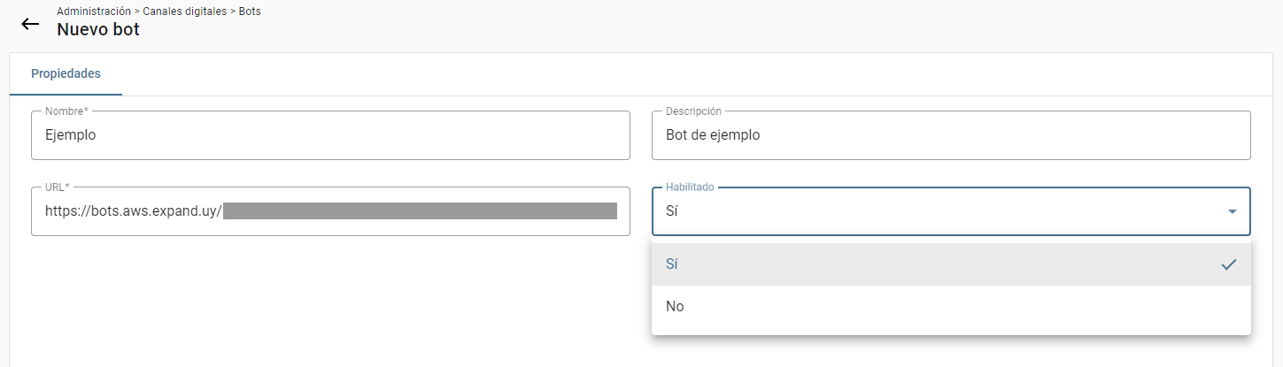
Task: Click the Nuevo bot page heading
Action: [98, 29]
